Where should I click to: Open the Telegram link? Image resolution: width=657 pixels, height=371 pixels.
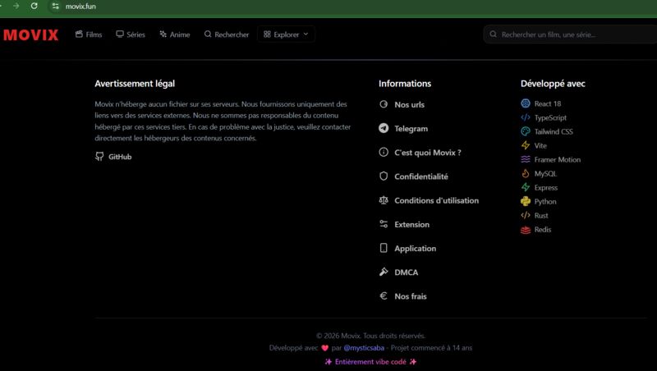pyautogui.click(x=403, y=129)
